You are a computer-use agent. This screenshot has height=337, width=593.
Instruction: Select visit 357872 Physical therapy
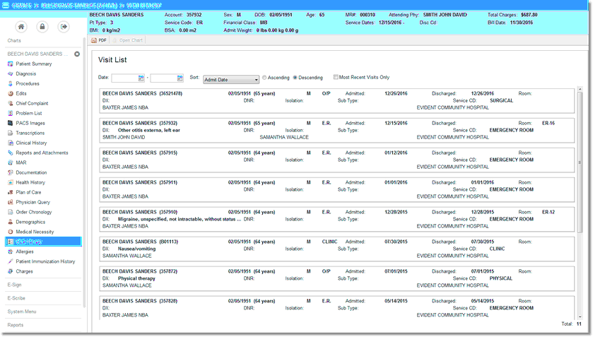pyautogui.click(x=337, y=278)
